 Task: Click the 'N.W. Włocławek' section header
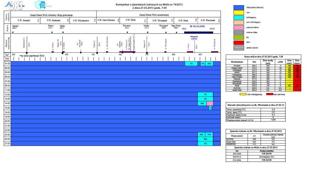[208, 20]
